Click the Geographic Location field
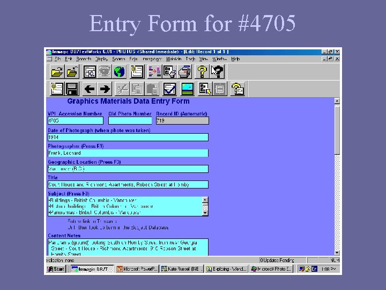This screenshot has height=290, width=386. click(x=128, y=169)
